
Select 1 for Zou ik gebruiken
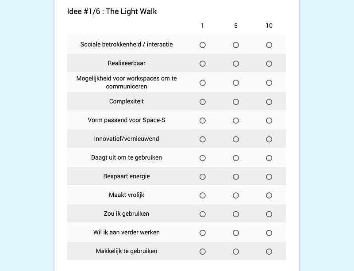tap(203, 214)
